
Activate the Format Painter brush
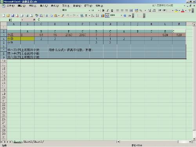coord(62,16)
